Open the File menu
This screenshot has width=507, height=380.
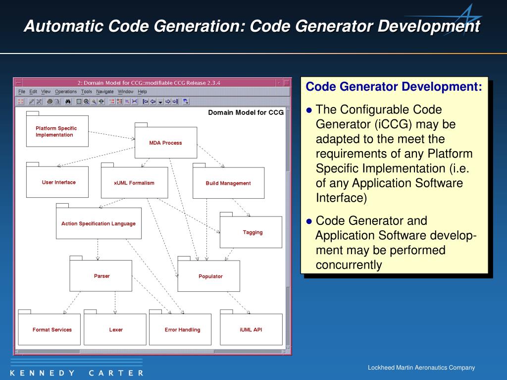(22, 92)
